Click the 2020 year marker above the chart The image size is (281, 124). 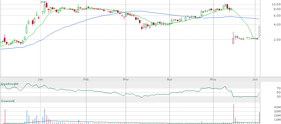(43, 2)
